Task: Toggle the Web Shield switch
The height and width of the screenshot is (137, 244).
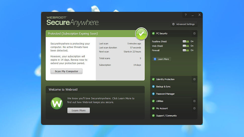Action: (186, 46)
